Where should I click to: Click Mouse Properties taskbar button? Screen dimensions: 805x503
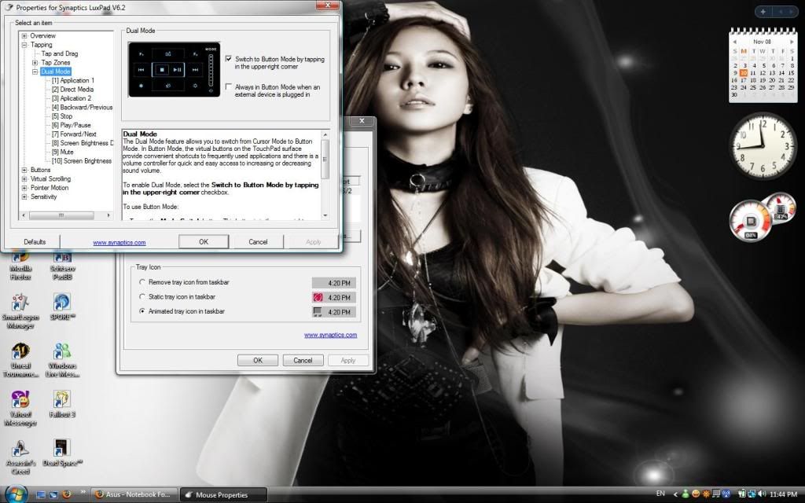[x=223, y=495]
